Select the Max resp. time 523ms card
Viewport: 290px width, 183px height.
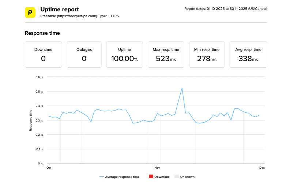[166, 55]
